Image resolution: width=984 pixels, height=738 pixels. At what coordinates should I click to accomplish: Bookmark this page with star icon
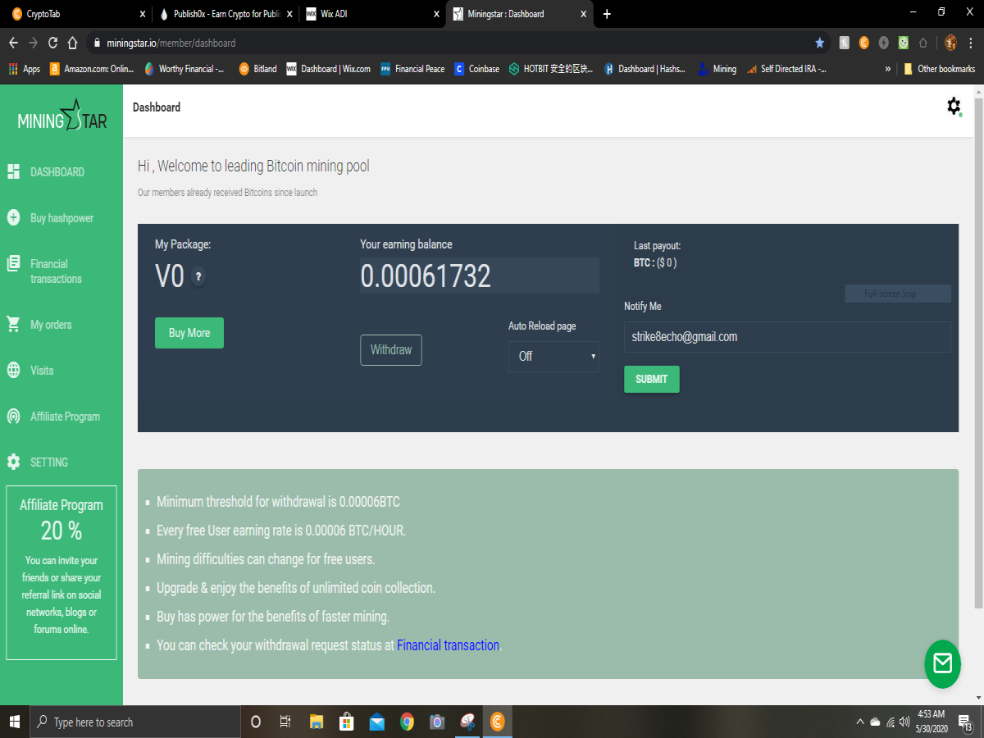819,43
